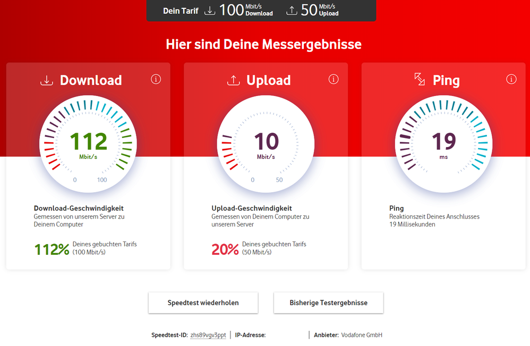Click 'Gemessen von unserem Server zu' text
This screenshot has height=346, width=530.
click(79, 217)
